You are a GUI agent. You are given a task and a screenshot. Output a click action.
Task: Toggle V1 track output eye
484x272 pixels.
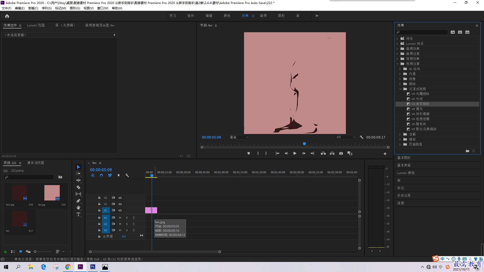(x=120, y=211)
